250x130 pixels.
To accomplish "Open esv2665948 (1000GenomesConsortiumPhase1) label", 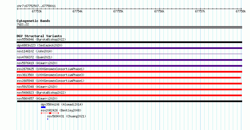I will [x=51, y=81].
